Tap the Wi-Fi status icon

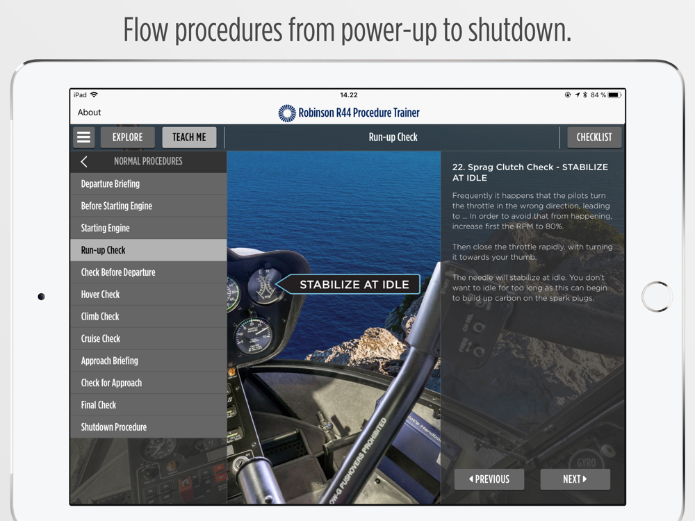[94, 94]
